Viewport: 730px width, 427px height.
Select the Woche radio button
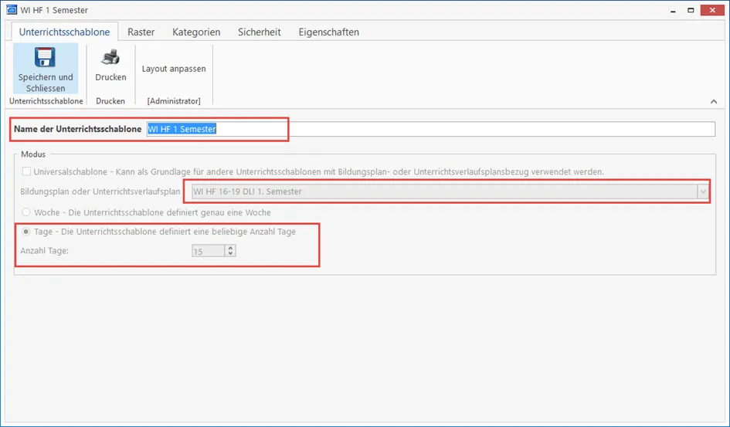[26, 212]
